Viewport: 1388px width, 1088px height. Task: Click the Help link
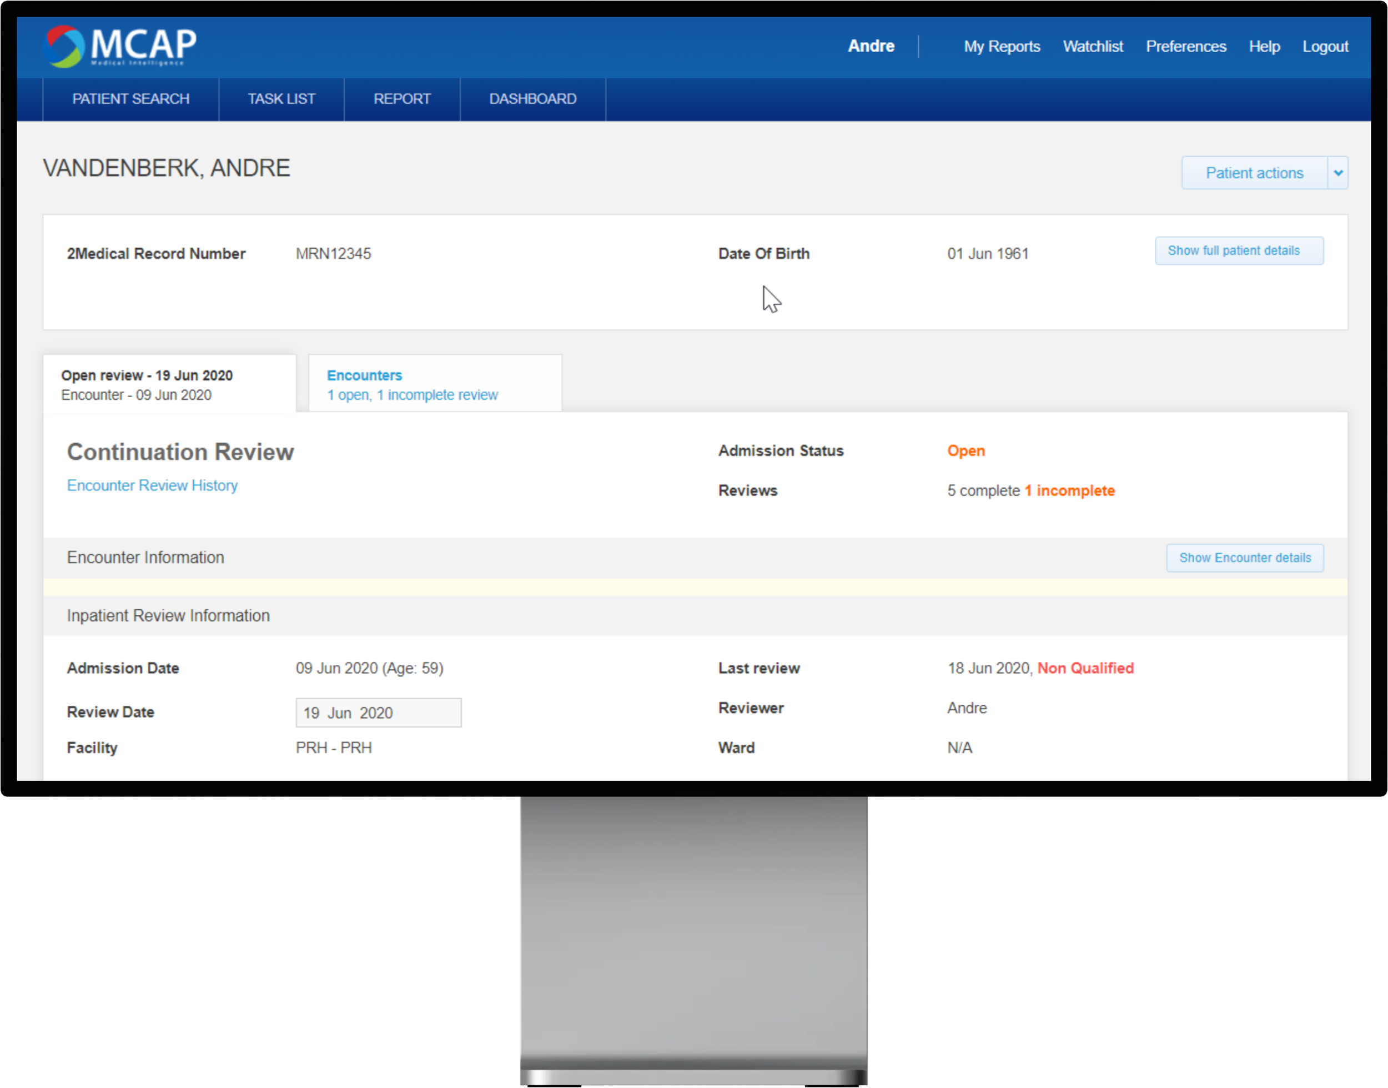click(x=1264, y=47)
